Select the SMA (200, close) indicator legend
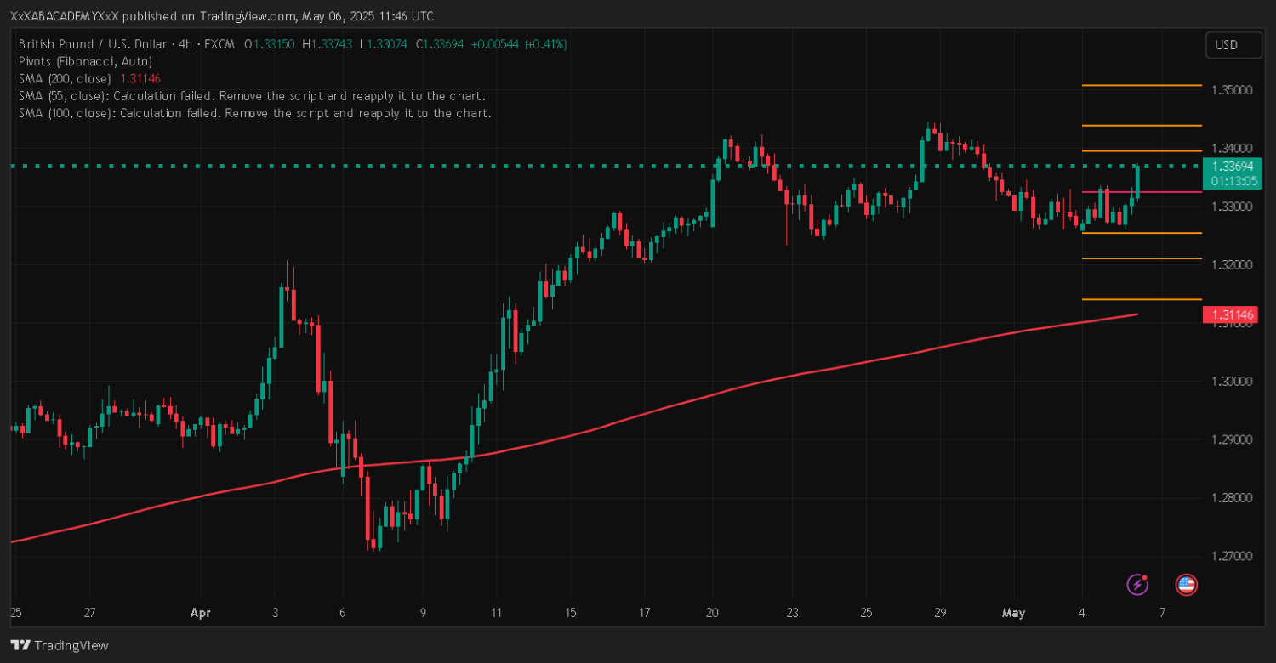The width and height of the screenshot is (1276, 663). pos(65,78)
